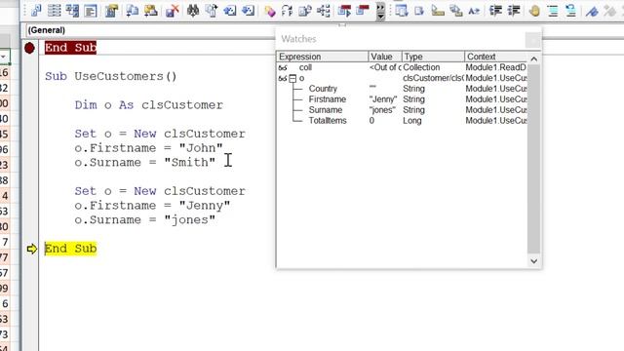
Task: Click the binoculars find icon in toolbar
Action: [x=193, y=11]
